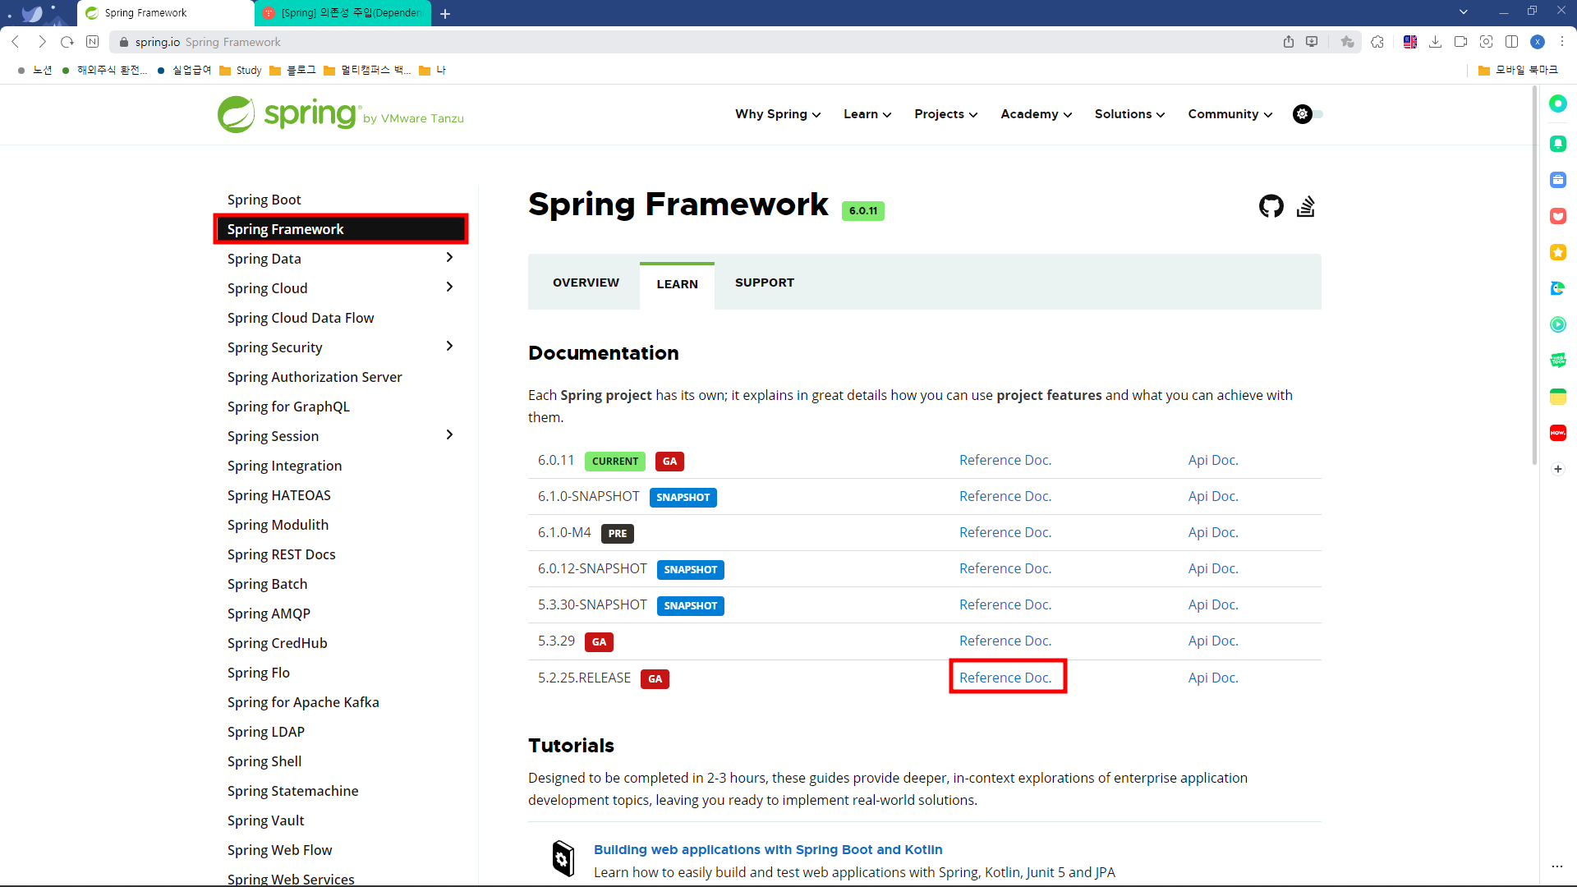Toggle the dark mode switch
This screenshot has height=887, width=1577.
(1308, 114)
